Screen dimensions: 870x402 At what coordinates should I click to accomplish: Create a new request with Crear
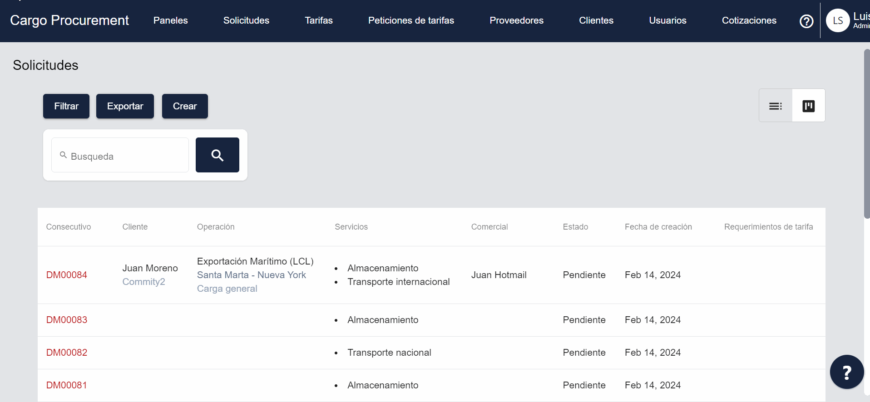pos(185,106)
